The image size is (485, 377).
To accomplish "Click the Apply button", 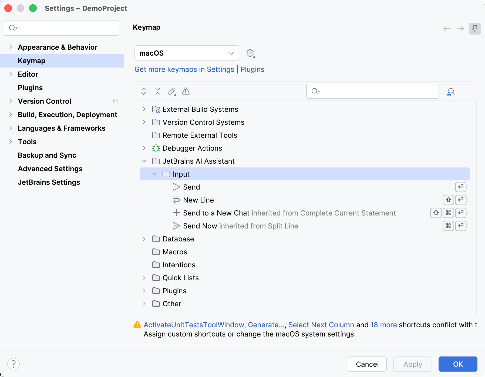I will [x=413, y=364].
